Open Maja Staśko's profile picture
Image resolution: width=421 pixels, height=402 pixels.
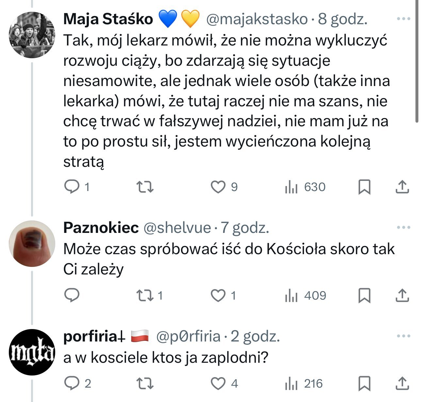pos(32,35)
